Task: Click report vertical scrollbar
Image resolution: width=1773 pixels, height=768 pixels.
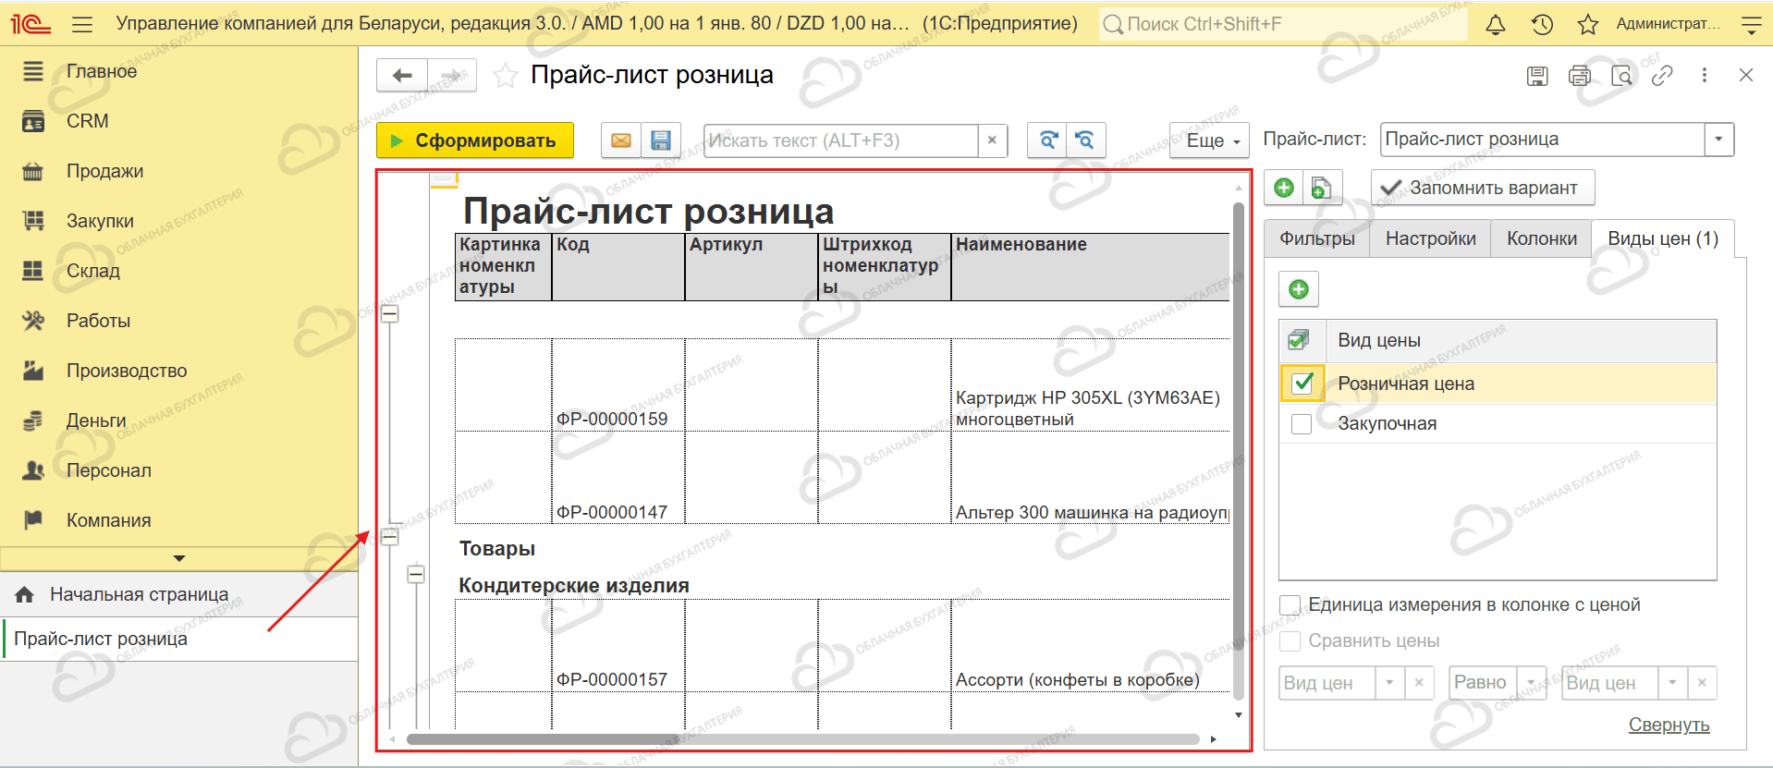Action: pyautogui.click(x=1239, y=450)
